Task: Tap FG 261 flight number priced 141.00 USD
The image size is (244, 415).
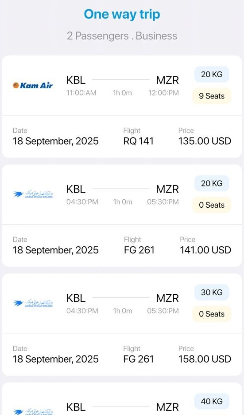Action: coord(139,250)
